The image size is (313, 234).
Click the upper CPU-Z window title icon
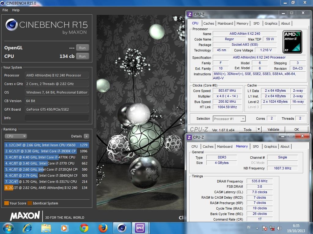click(x=190, y=14)
